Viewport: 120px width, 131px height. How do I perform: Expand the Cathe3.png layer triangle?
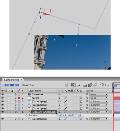(16, 101)
